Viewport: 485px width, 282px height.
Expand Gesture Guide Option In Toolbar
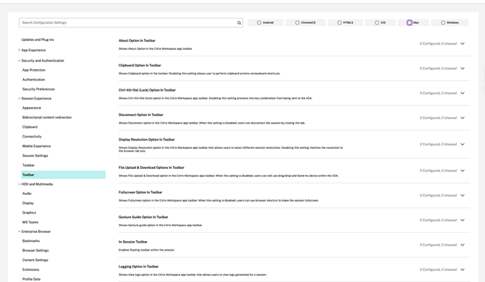click(x=463, y=220)
